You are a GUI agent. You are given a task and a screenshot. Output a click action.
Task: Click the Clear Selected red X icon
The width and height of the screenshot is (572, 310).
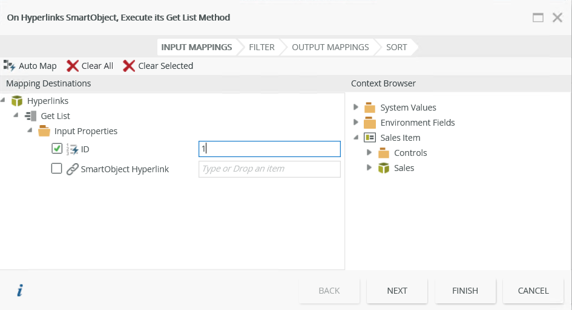click(129, 65)
